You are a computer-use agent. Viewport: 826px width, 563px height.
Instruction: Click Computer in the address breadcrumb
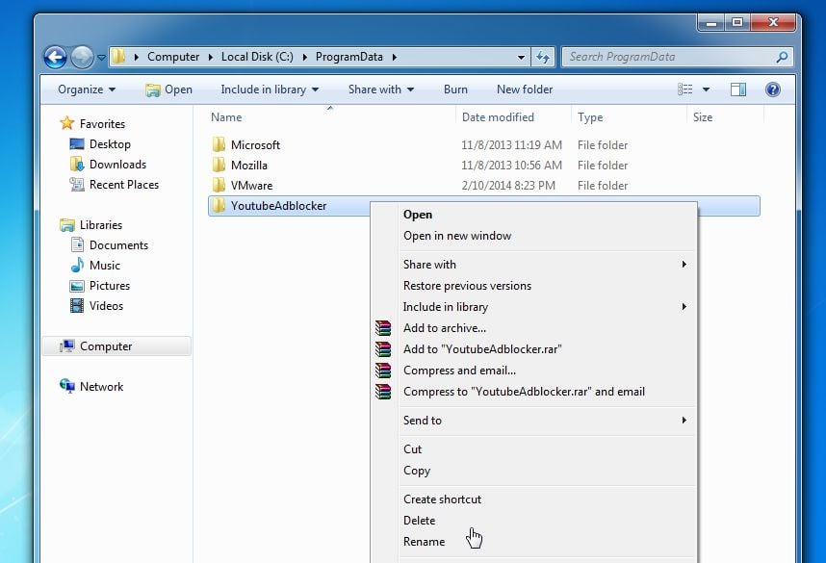[x=173, y=57]
